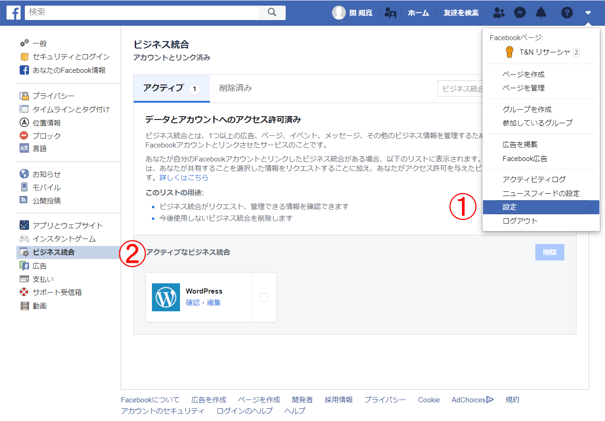Click the icon beside ホーム for friend discovery
Viewport: 605px width, 421px height.
tap(390, 13)
